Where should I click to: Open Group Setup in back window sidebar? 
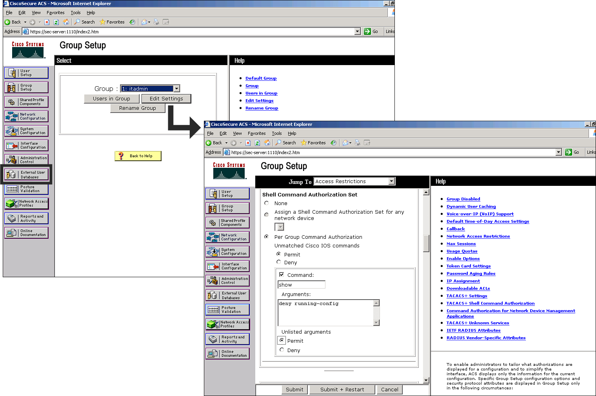click(x=26, y=87)
